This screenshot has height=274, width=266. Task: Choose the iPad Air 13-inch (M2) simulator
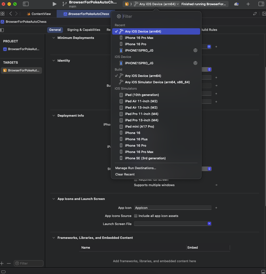click(x=156, y=107)
